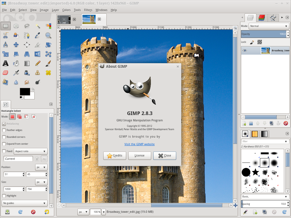This screenshot has width=291, height=218.
Task: Open the brush filter dropdown
Action: pos(286,141)
